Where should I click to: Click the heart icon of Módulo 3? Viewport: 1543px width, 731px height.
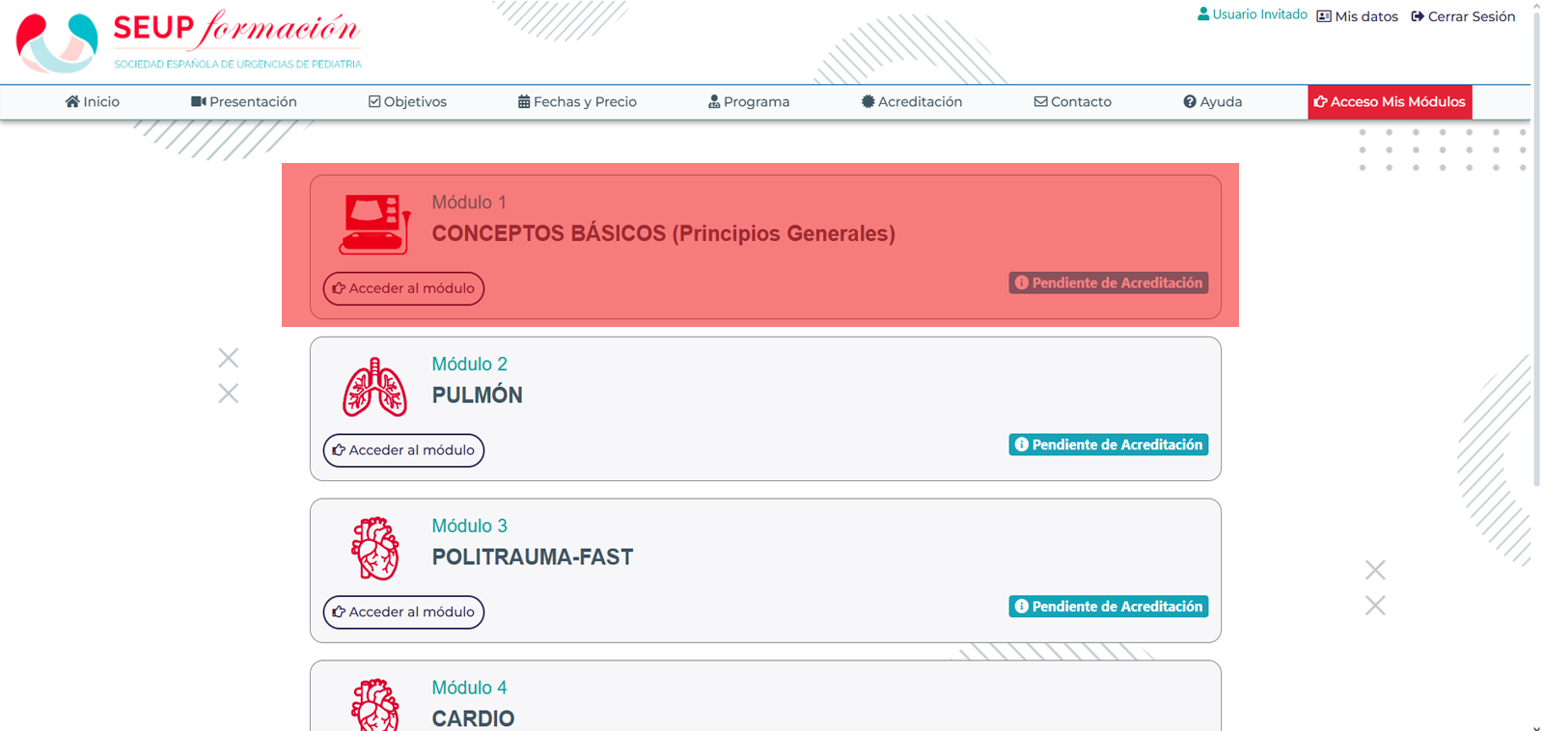(374, 549)
